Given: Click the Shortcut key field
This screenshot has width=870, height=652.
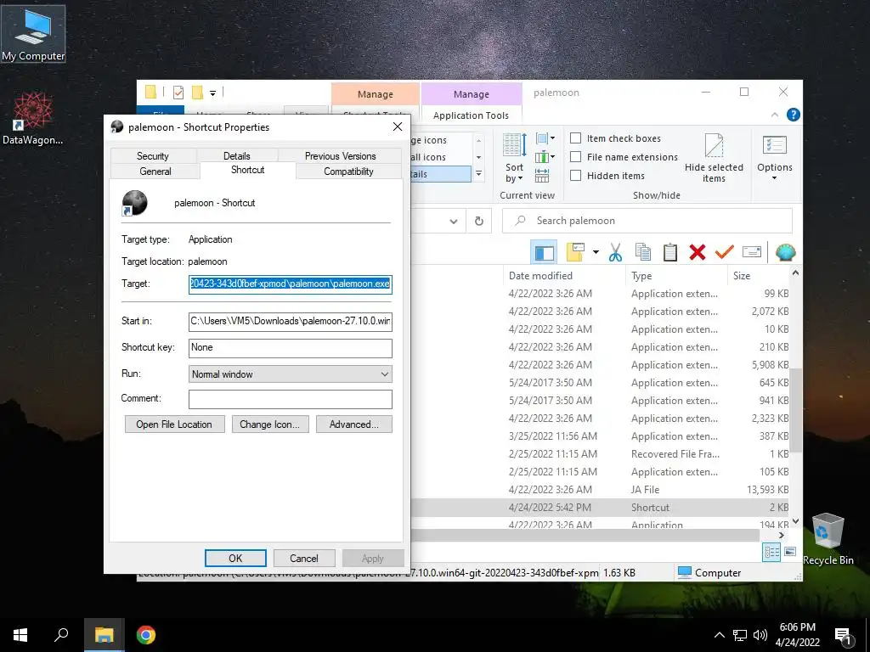Looking at the screenshot, I should [x=291, y=347].
